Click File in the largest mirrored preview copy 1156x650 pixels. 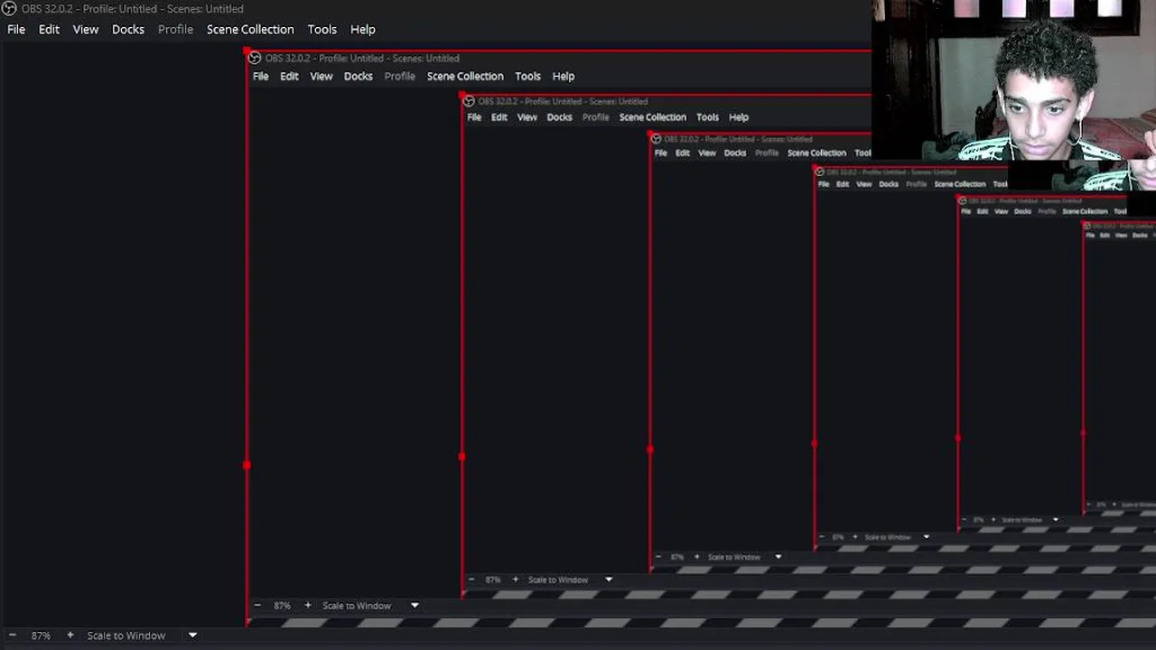[260, 76]
